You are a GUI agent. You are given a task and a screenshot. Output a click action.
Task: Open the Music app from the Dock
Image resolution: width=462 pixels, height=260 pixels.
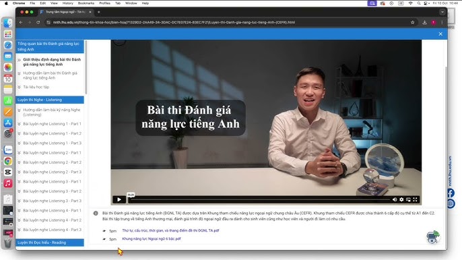(8, 183)
